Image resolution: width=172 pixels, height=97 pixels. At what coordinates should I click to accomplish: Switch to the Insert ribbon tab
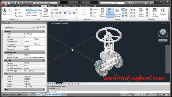pyautogui.click(x=18, y=6)
